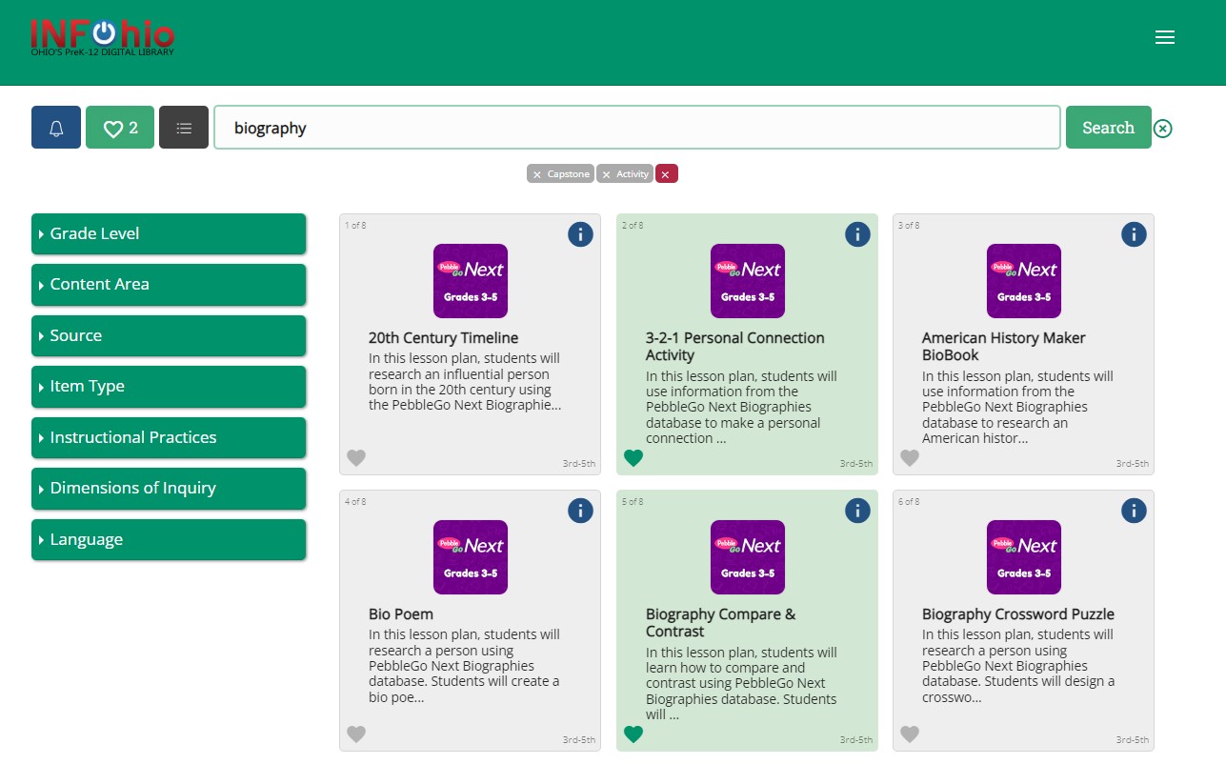Expand the Item Type filter
This screenshot has height=764, width=1226.
(169, 387)
